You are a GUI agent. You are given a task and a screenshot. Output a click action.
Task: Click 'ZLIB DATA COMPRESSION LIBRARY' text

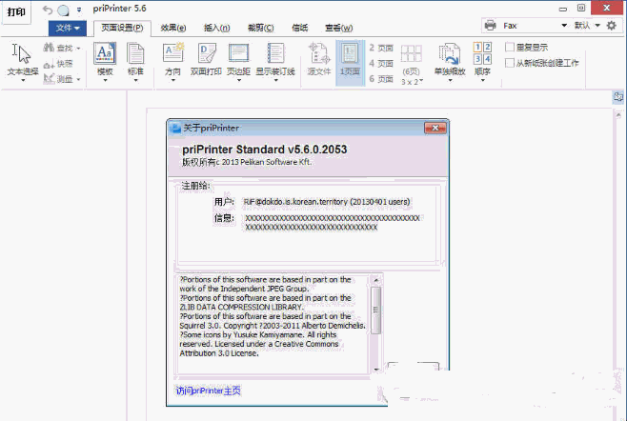(x=241, y=307)
